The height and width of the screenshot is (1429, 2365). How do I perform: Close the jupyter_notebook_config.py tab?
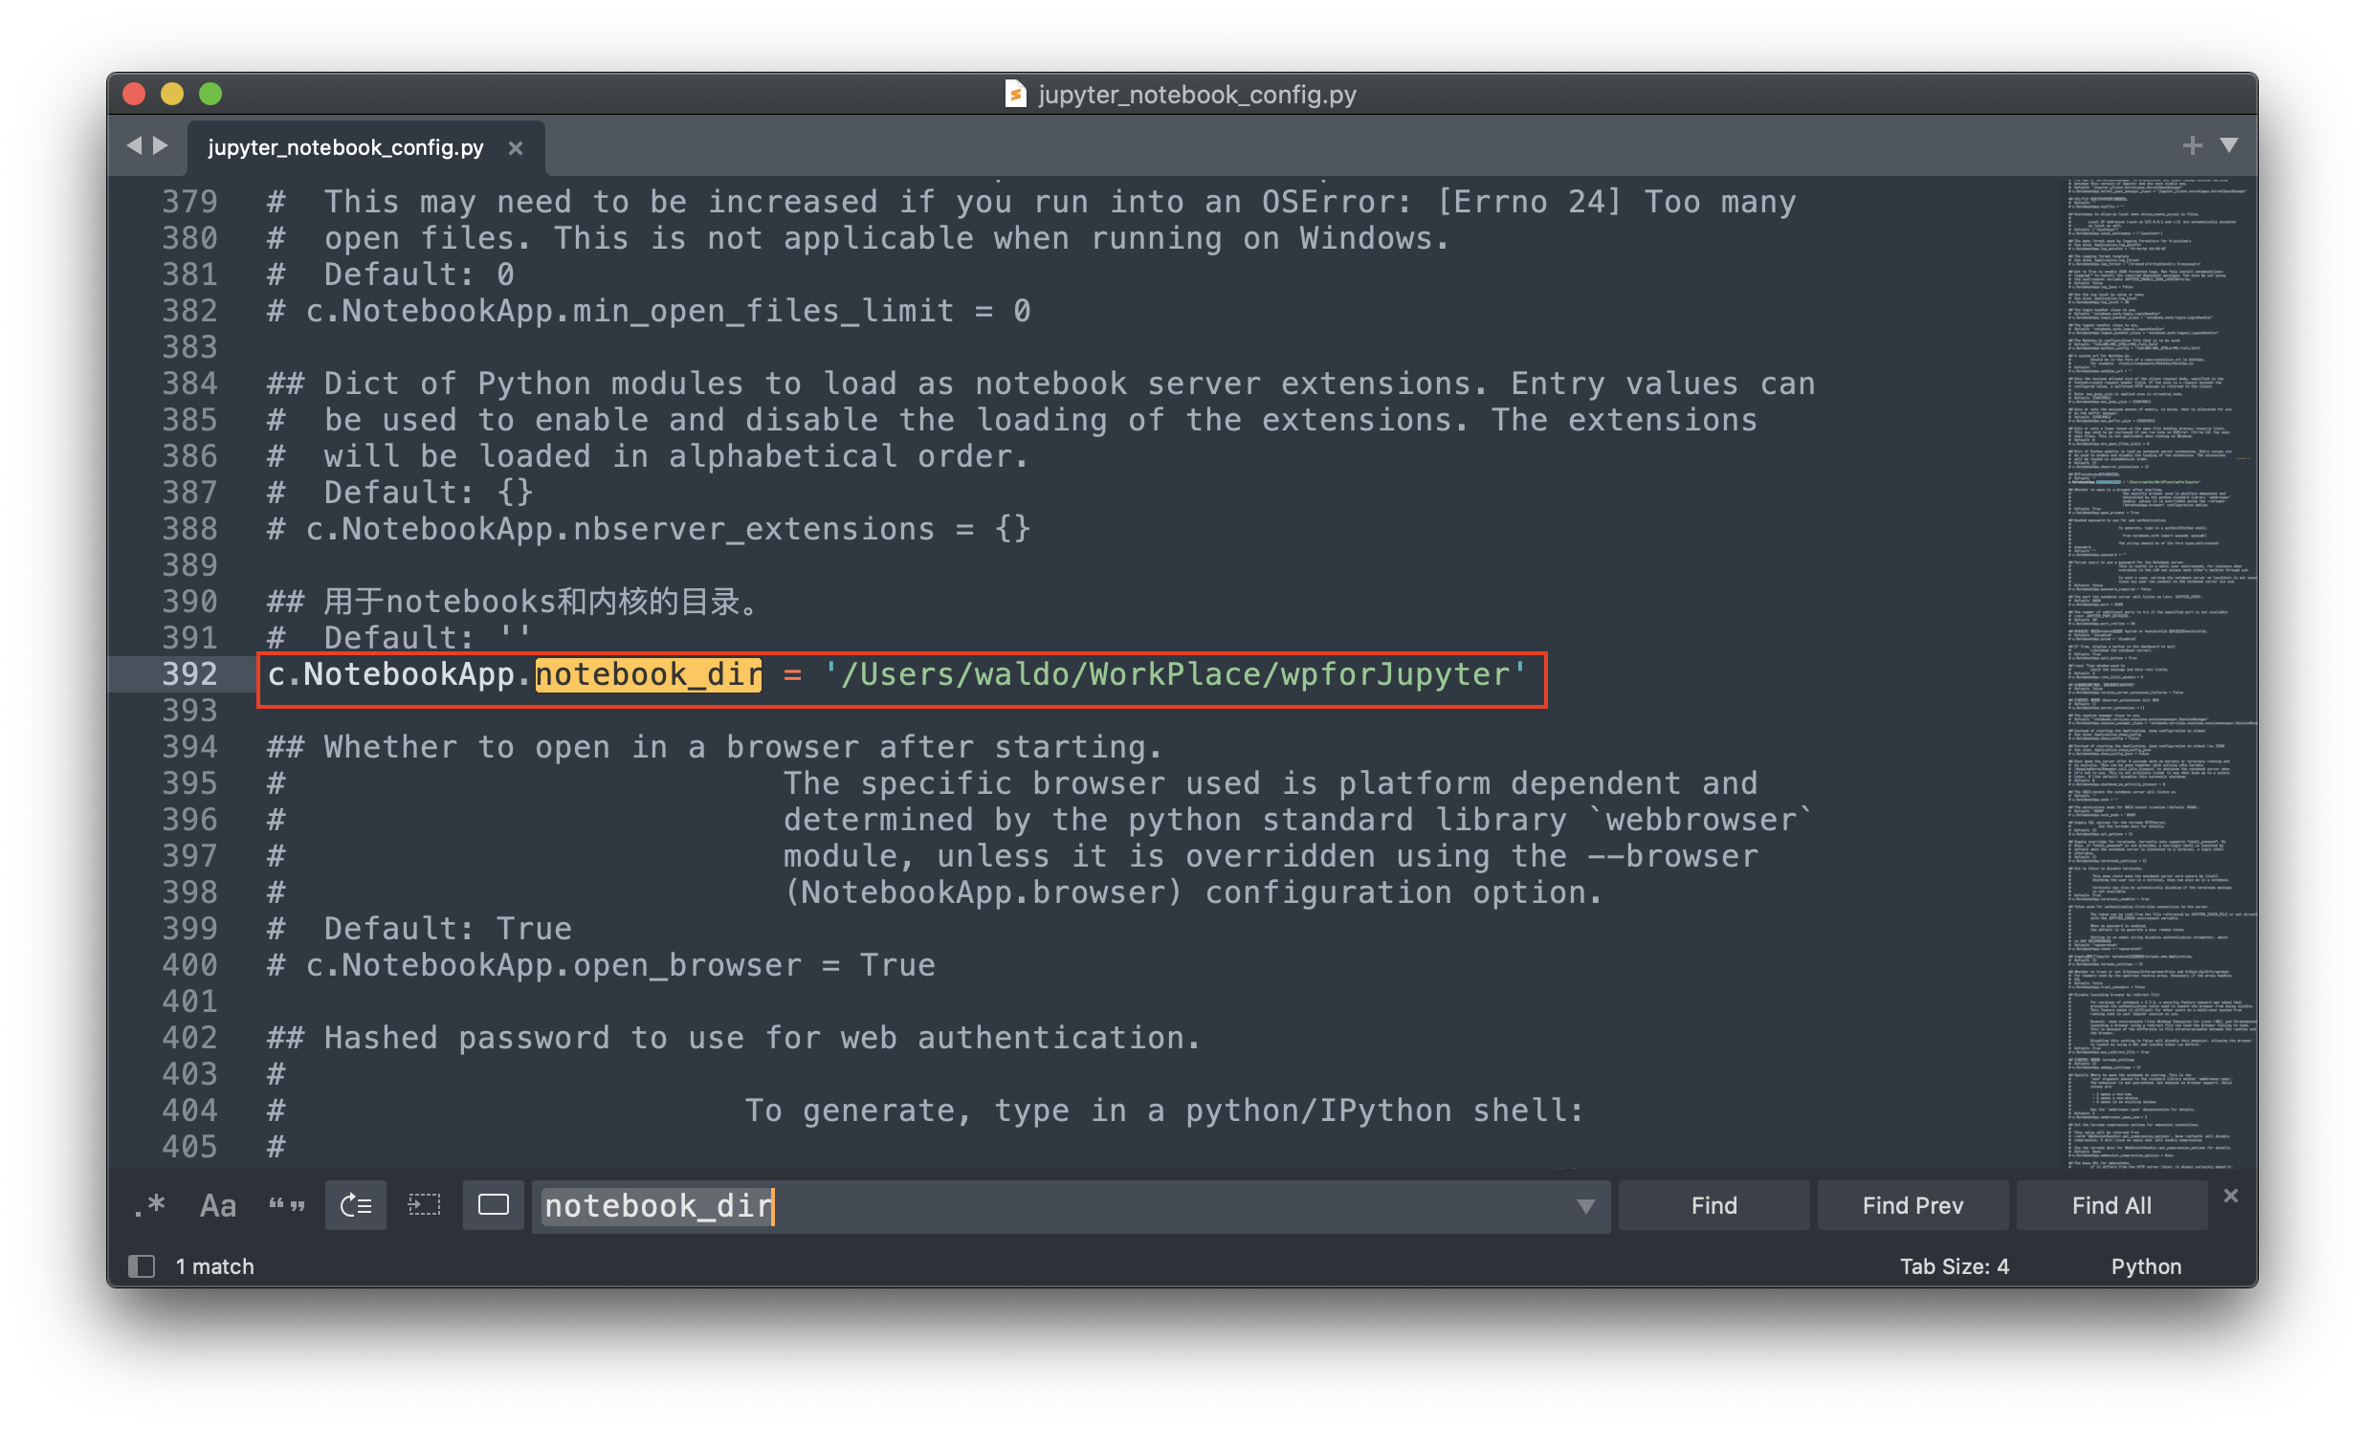tap(516, 148)
